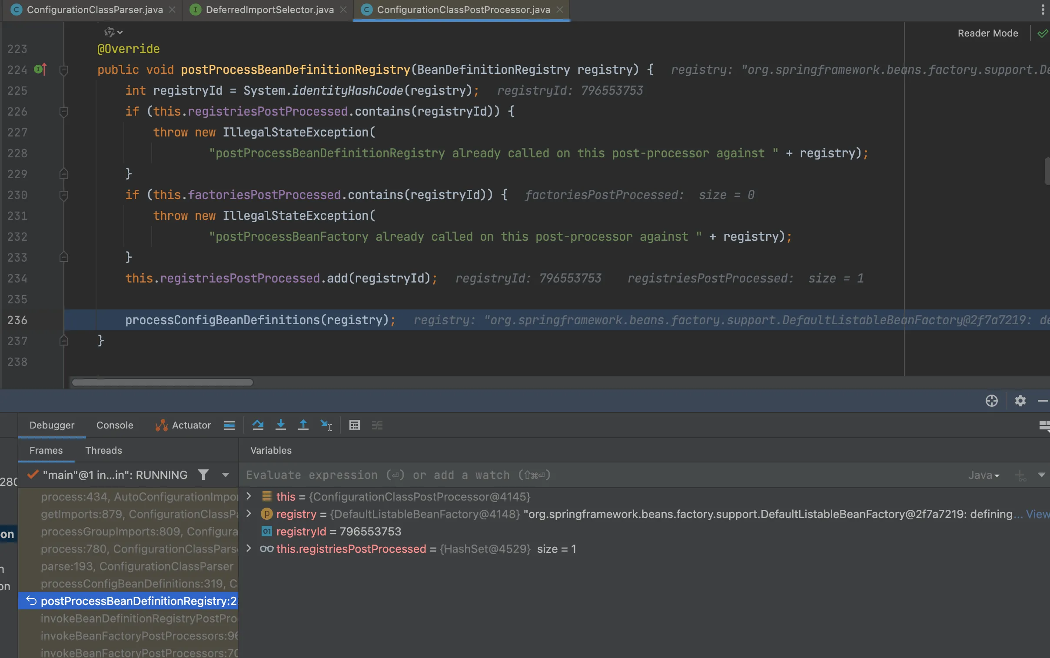Screen dimensions: 1050x658
Task: Expand the 'registry' variable node
Action: pyautogui.click(x=249, y=514)
